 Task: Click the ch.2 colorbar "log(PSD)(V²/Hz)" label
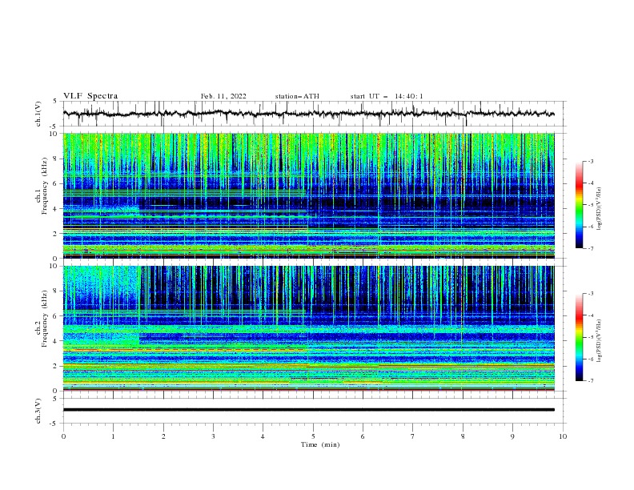pyautogui.click(x=599, y=340)
